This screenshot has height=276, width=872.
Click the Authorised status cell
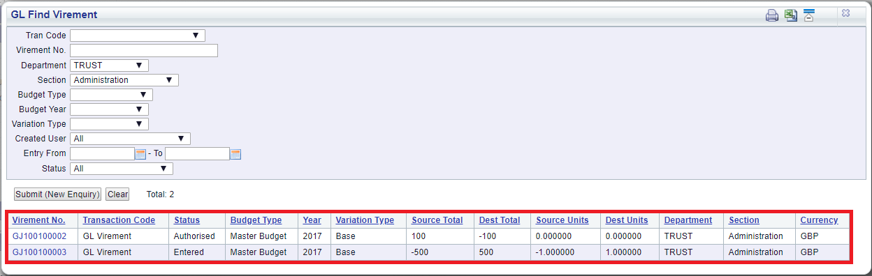(194, 236)
